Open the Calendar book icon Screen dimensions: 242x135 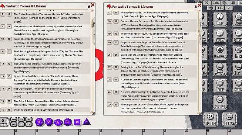tap(225, 3)
